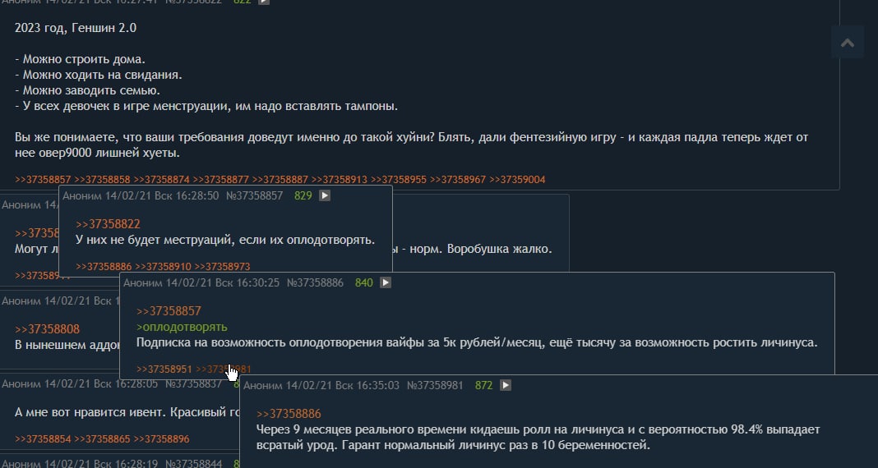Open reply link >>37358951
The image size is (878, 468).
pyautogui.click(x=164, y=369)
